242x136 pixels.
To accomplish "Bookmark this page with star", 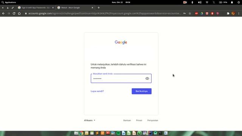I will pyautogui.click(x=190, y=14).
